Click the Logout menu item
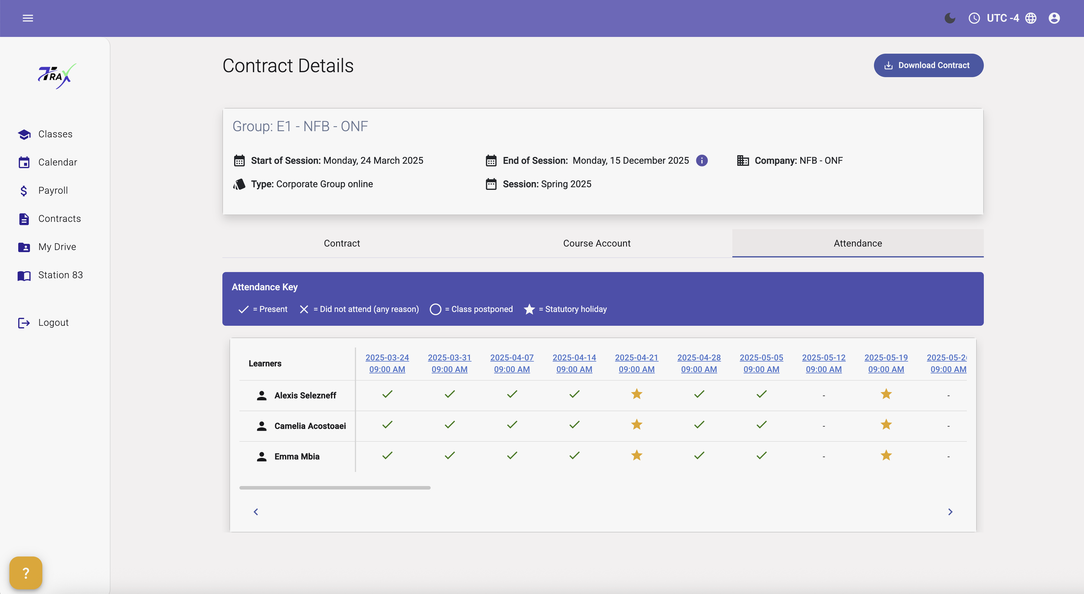Viewport: 1084px width, 594px height. pyautogui.click(x=53, y=323)
